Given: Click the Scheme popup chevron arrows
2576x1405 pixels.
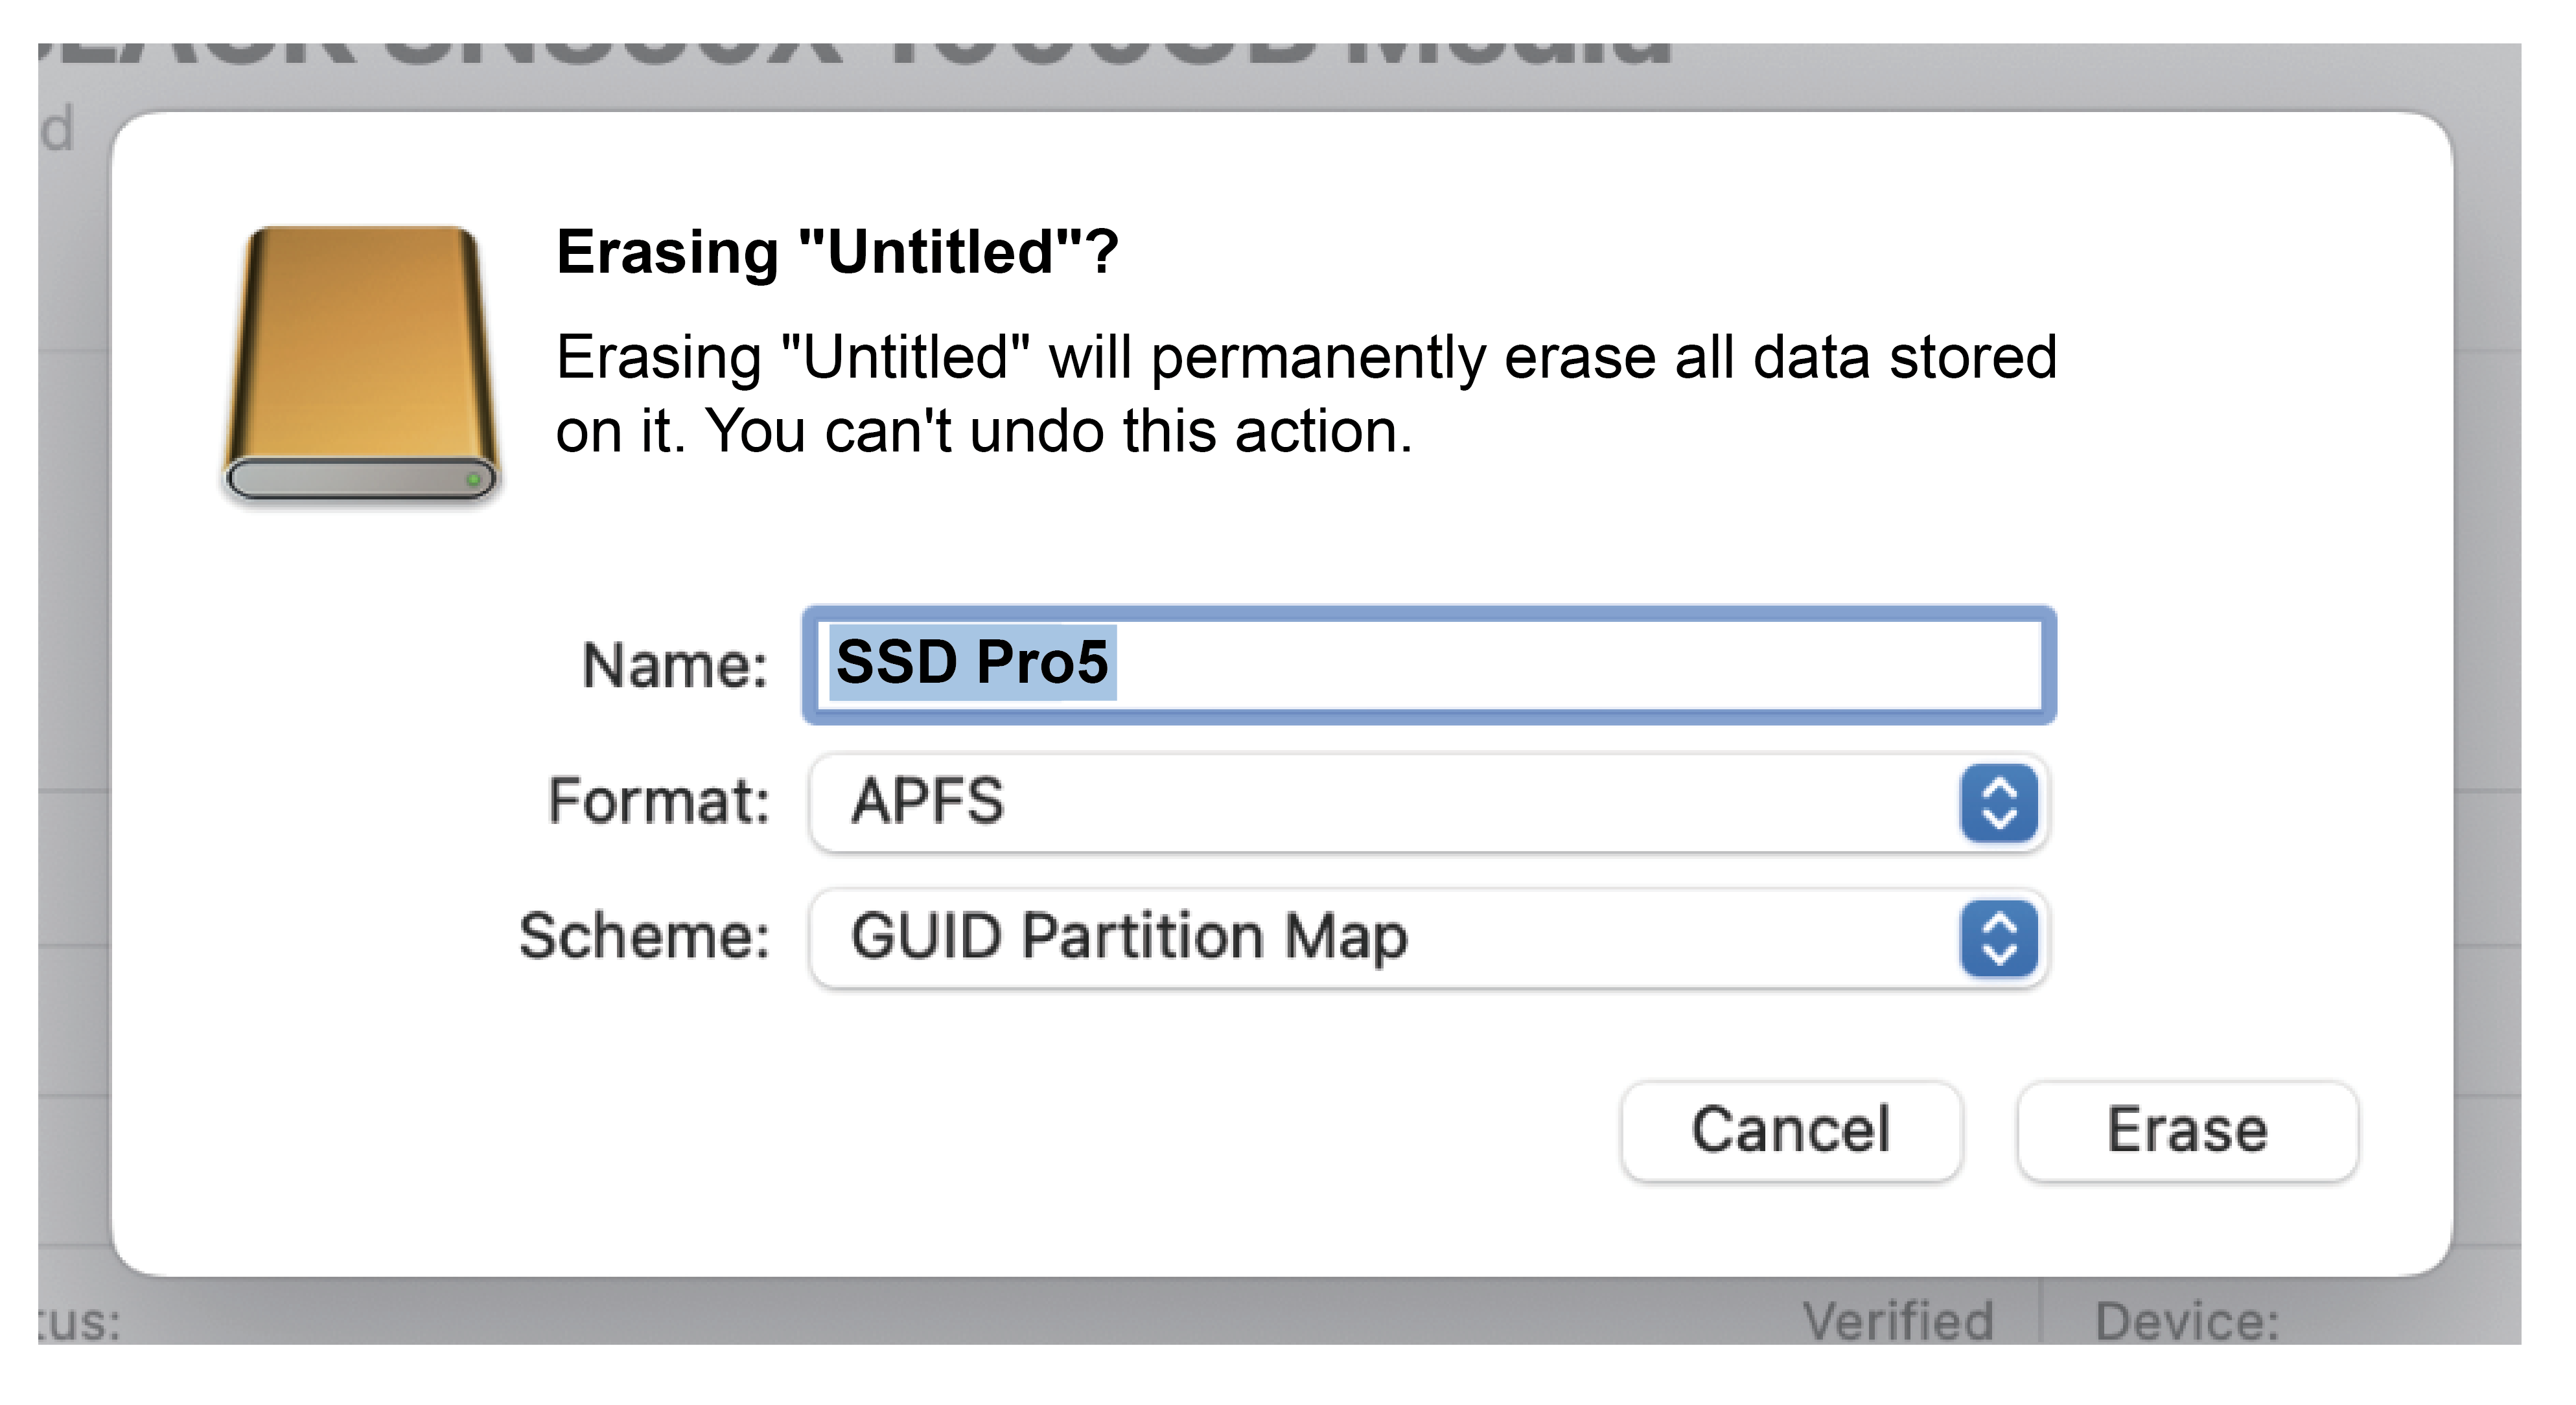Looking at the screenshot, I should tap(1998, 939).
